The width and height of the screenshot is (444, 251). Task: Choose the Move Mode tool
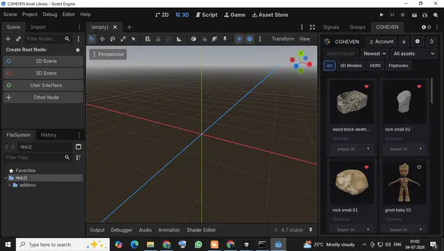(102, 39)
